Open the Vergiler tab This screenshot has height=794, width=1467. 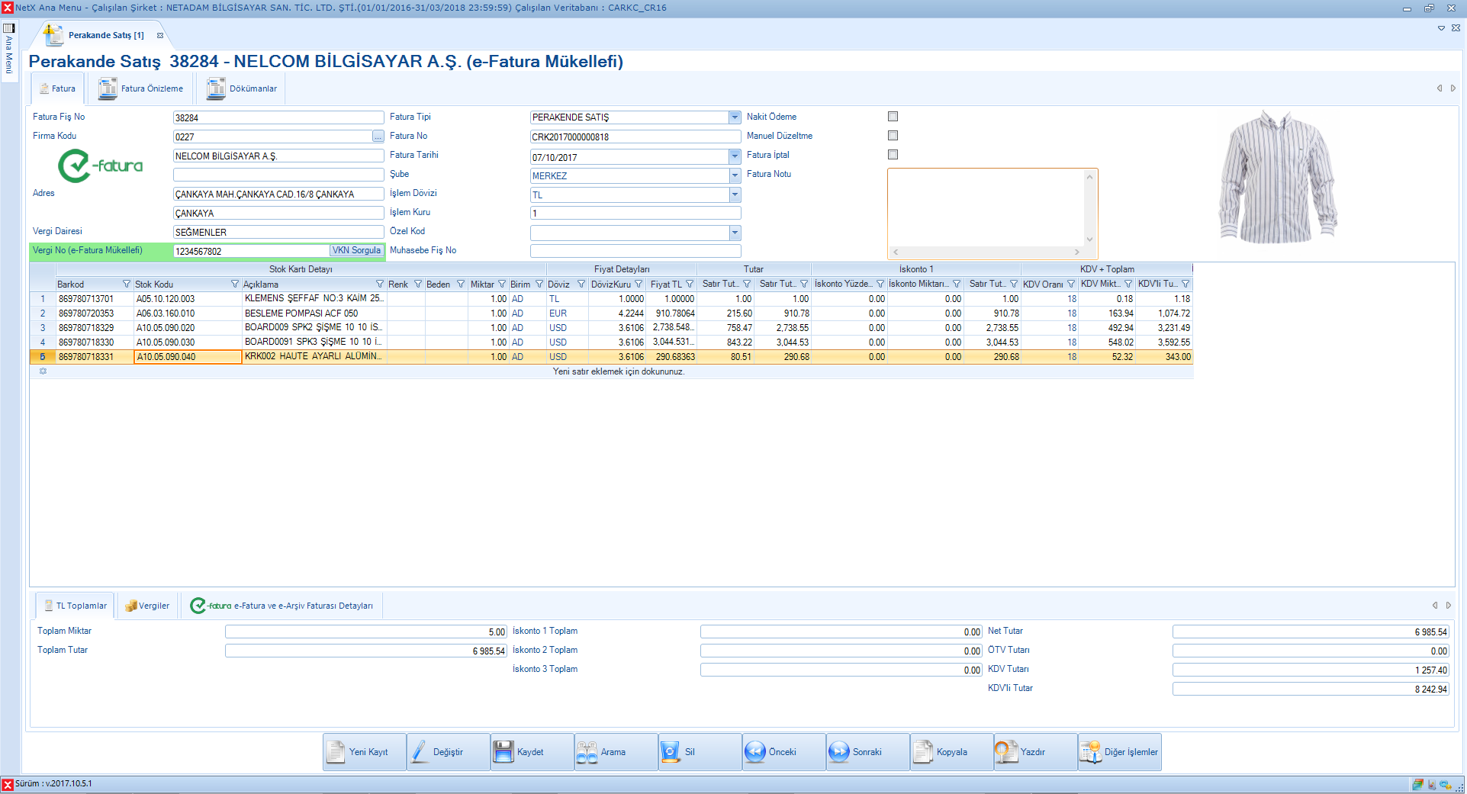147,606
